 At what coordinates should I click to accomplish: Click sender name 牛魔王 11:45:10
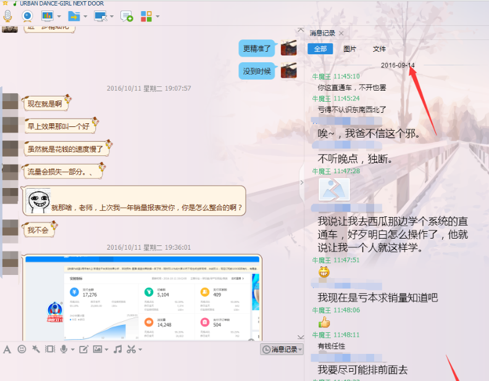(x=336, y=76)
